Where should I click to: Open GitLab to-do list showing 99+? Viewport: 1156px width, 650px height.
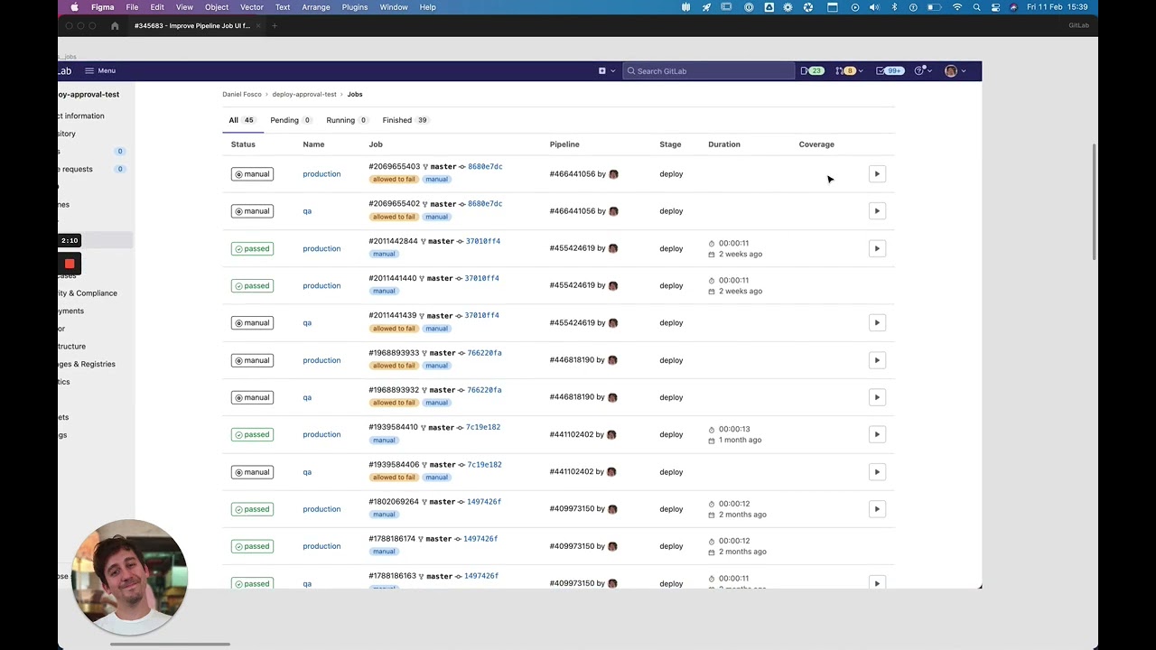tap(890, 70)
